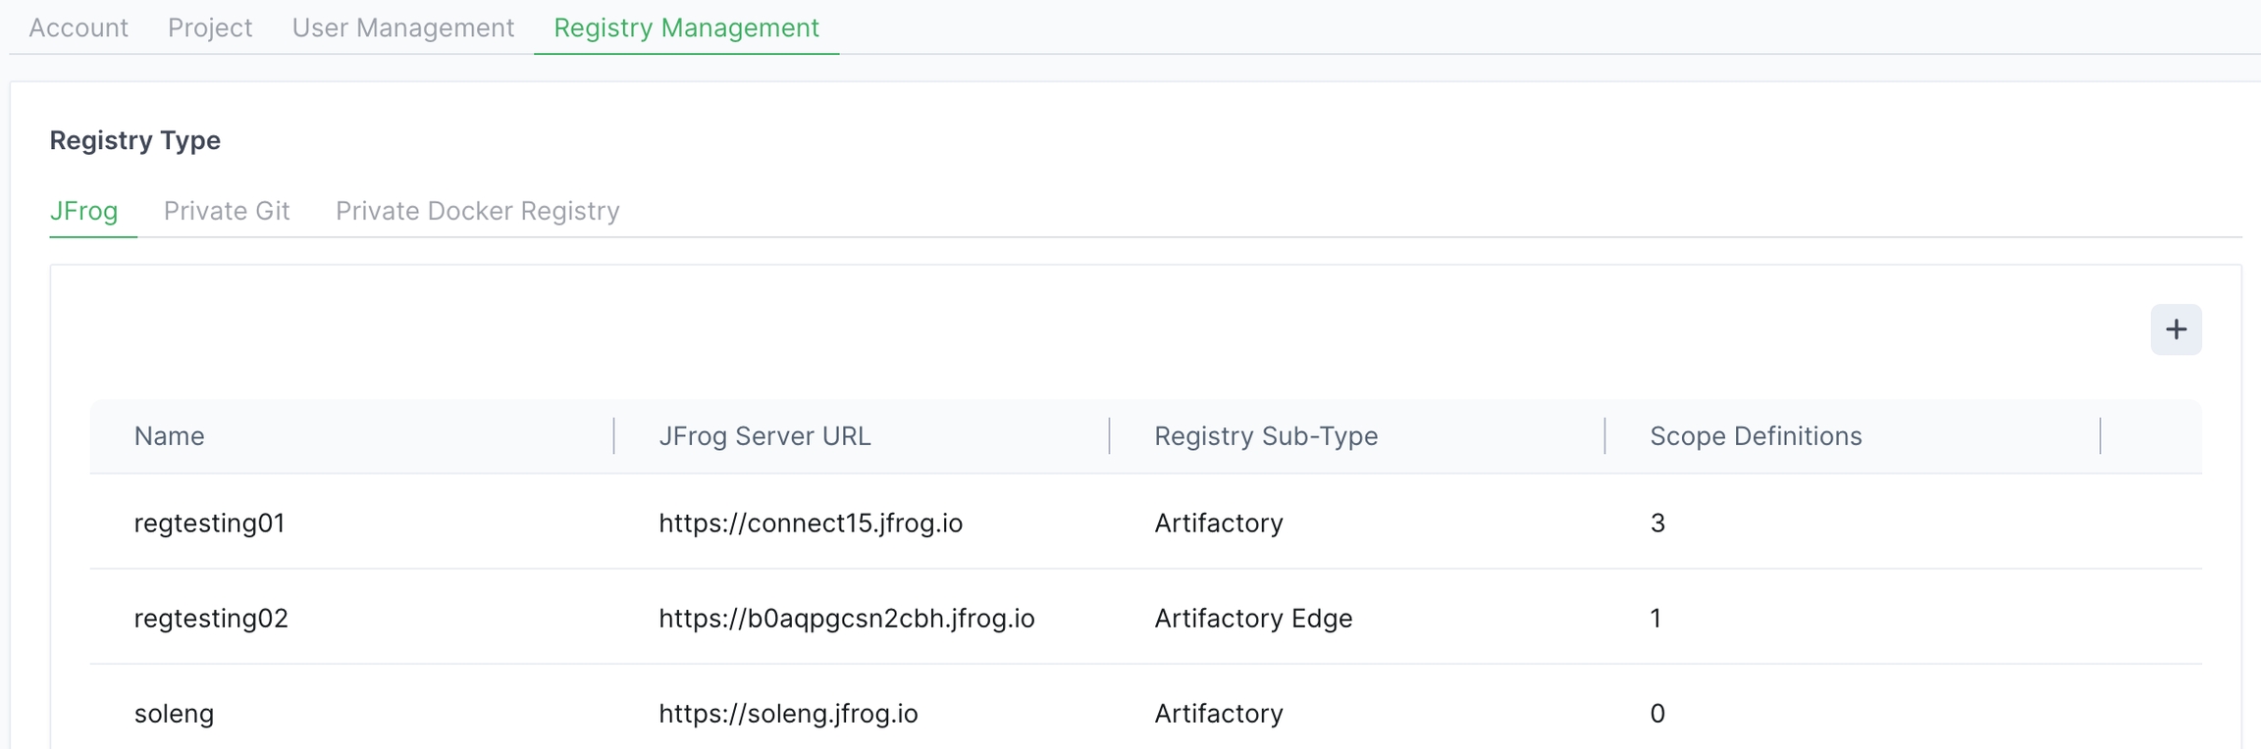Viewport: 2261px width, 749px height.
Task: Click the JFrog Server URL column header
Action: click(x=764, y=436)
